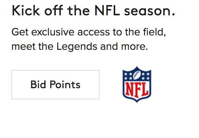Screen dimensions: 199x138
Task: Select the "Kick off the NFL season." heading
Action: 93,11
